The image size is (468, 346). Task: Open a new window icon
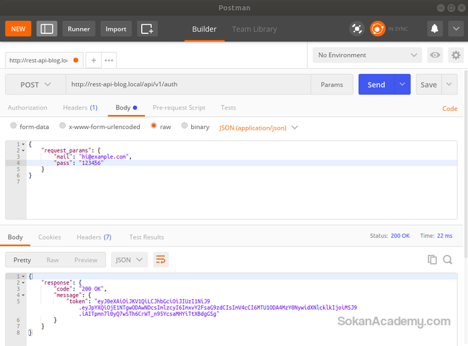coord(147,29)
